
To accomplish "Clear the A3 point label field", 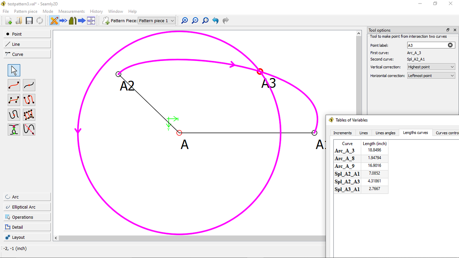I will 450,45.
